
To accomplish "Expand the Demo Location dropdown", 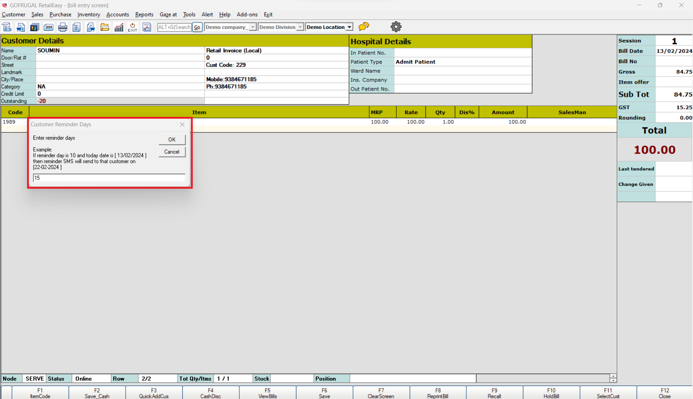I will coord(349,27).
